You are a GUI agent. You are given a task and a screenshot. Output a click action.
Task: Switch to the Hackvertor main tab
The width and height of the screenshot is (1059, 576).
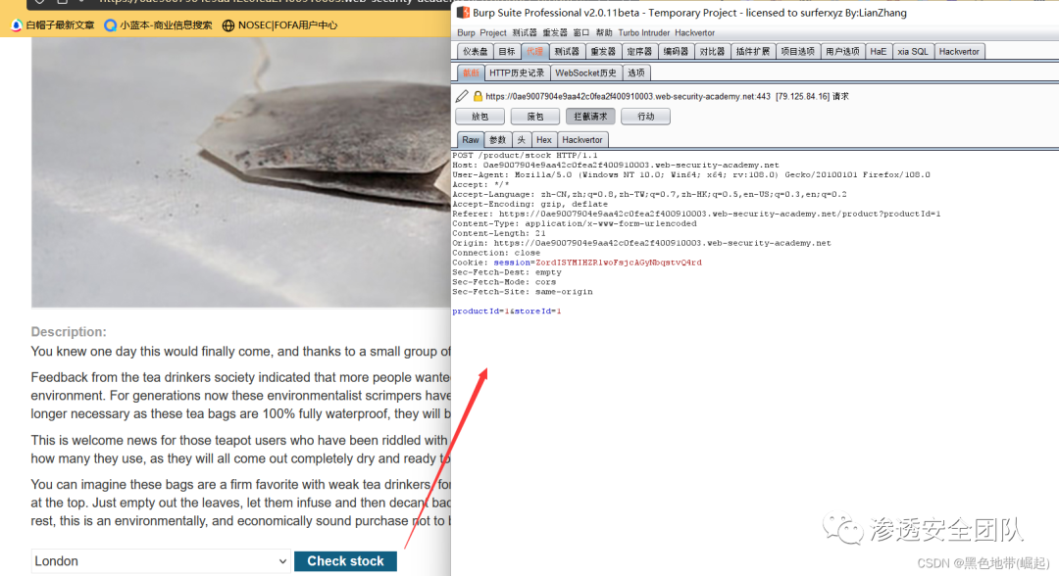(x=959, y=51)
